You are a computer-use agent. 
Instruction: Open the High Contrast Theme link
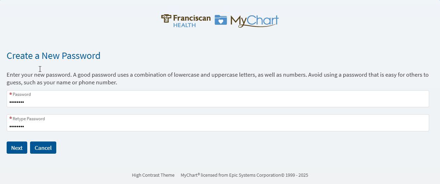(153, 175)
